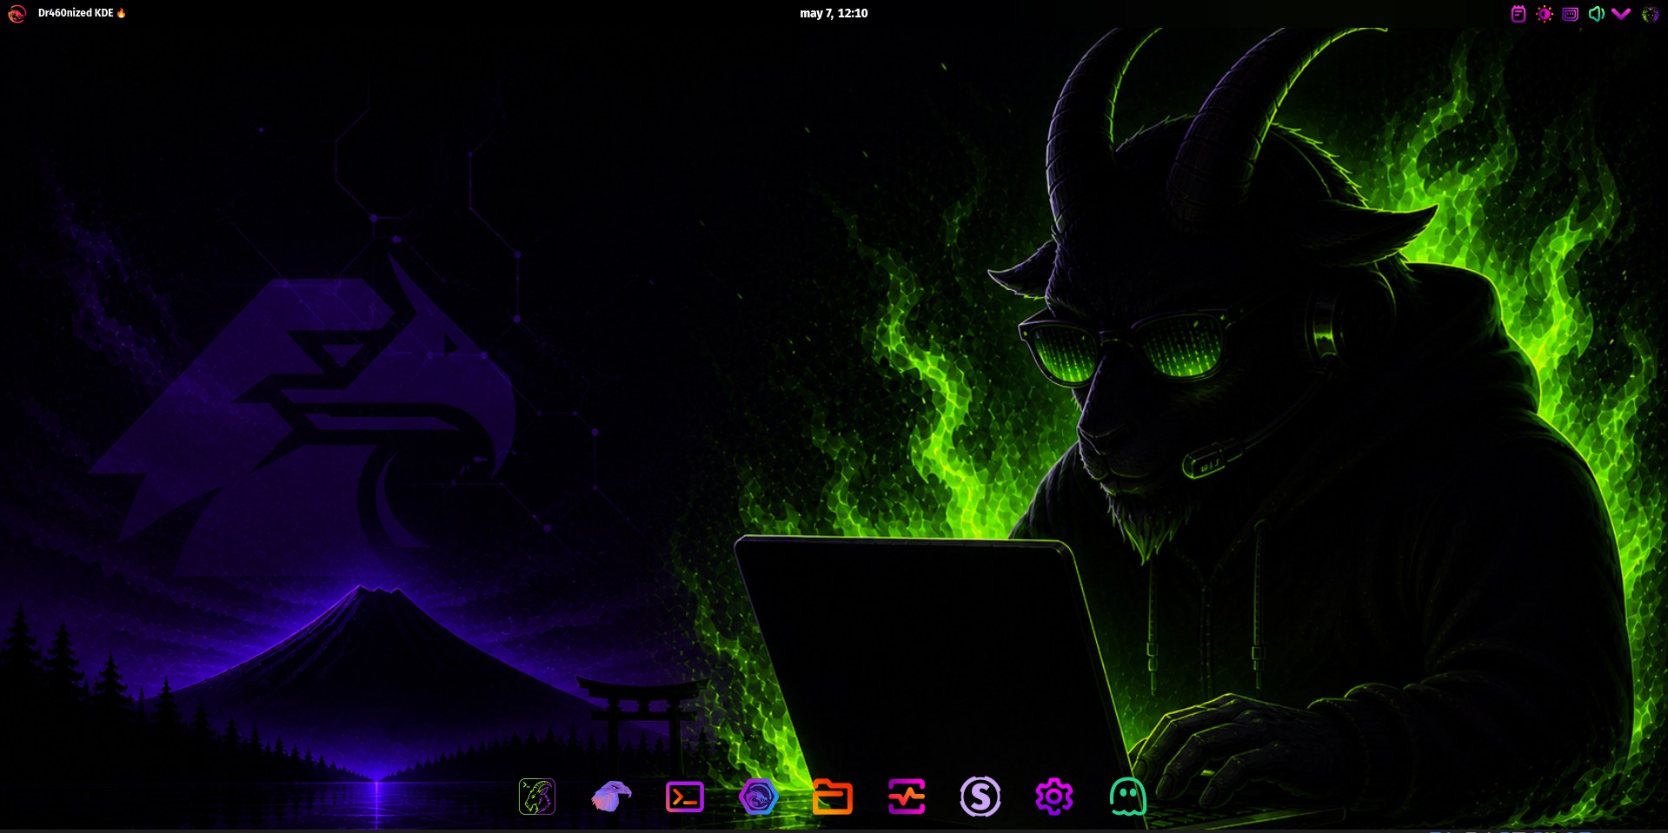The height and width of the screenshot is (833, 1668).
Task: Open the clock showing "may 7, 12:10"
Action: pos(834,13)
